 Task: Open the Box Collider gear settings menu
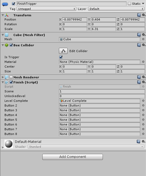pyautogui.click(x=144, y=45)
